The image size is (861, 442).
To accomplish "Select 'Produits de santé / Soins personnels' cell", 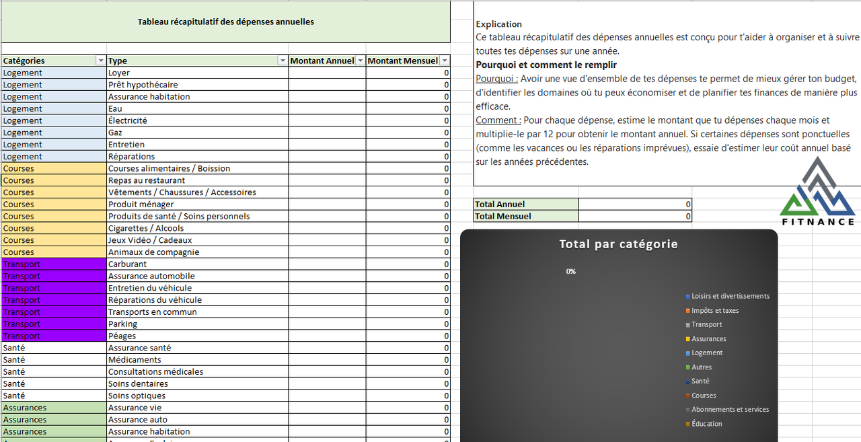I will (198, 216).
